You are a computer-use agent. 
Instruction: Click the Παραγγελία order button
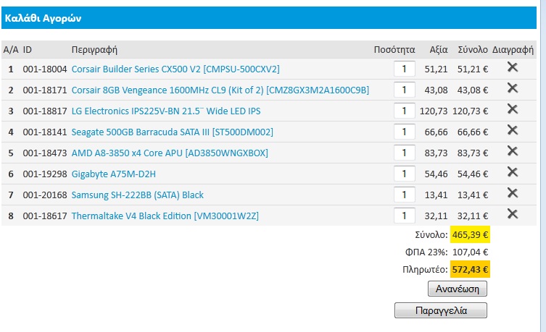coord(441,310)
